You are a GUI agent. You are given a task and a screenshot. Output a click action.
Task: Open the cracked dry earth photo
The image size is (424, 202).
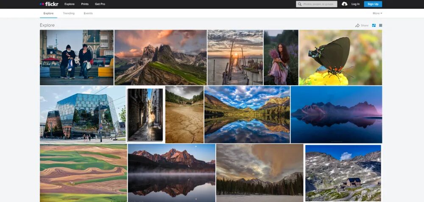pyautogui.click(x=184, y=115)
